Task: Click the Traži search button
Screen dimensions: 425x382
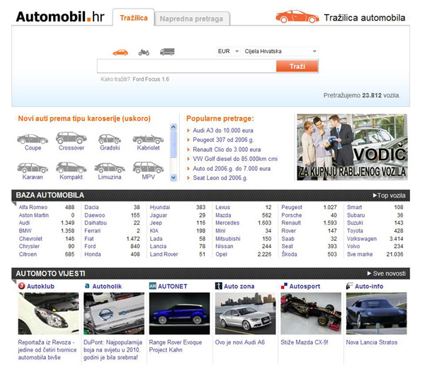Action: click(x=297, y=67)
